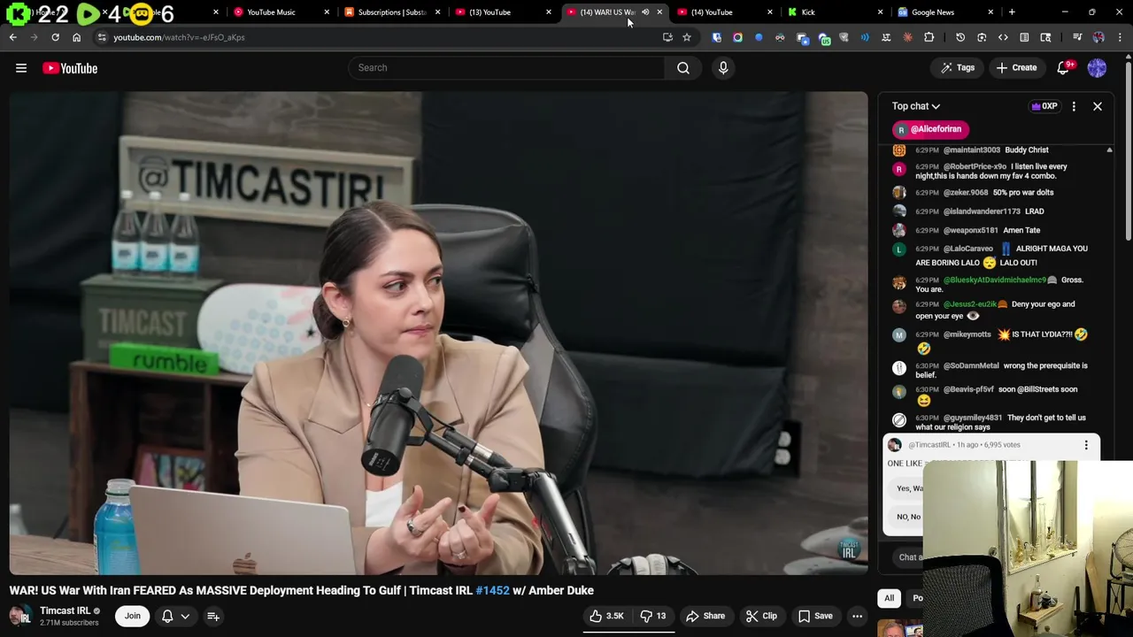Open notifications bell with 9+ badge
The height and width of the screenshot is (637, 1133).
1064,68
